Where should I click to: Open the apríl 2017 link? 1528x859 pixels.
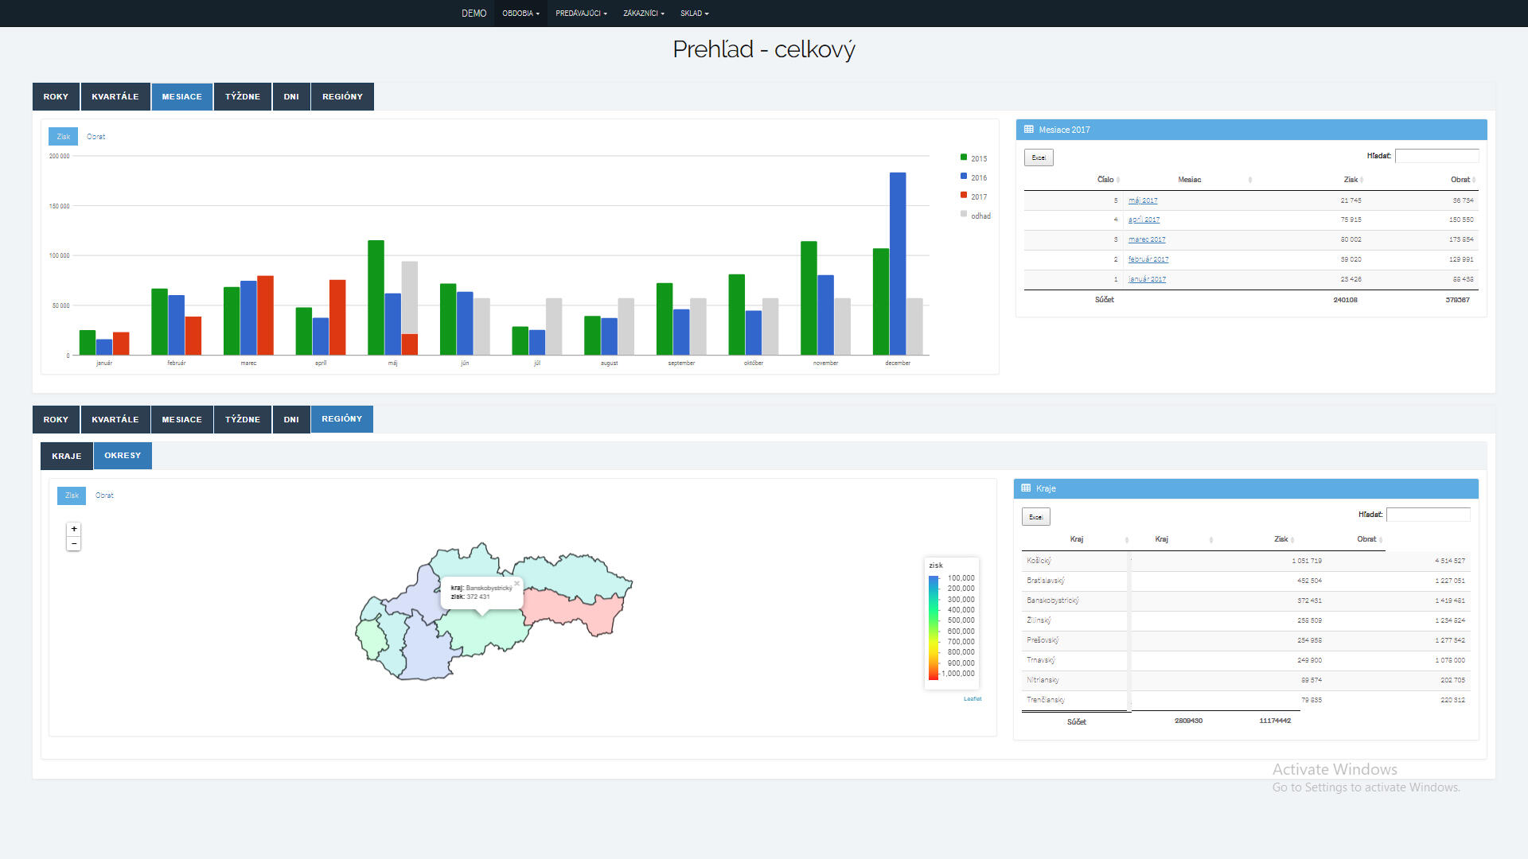pos(1144,220)
